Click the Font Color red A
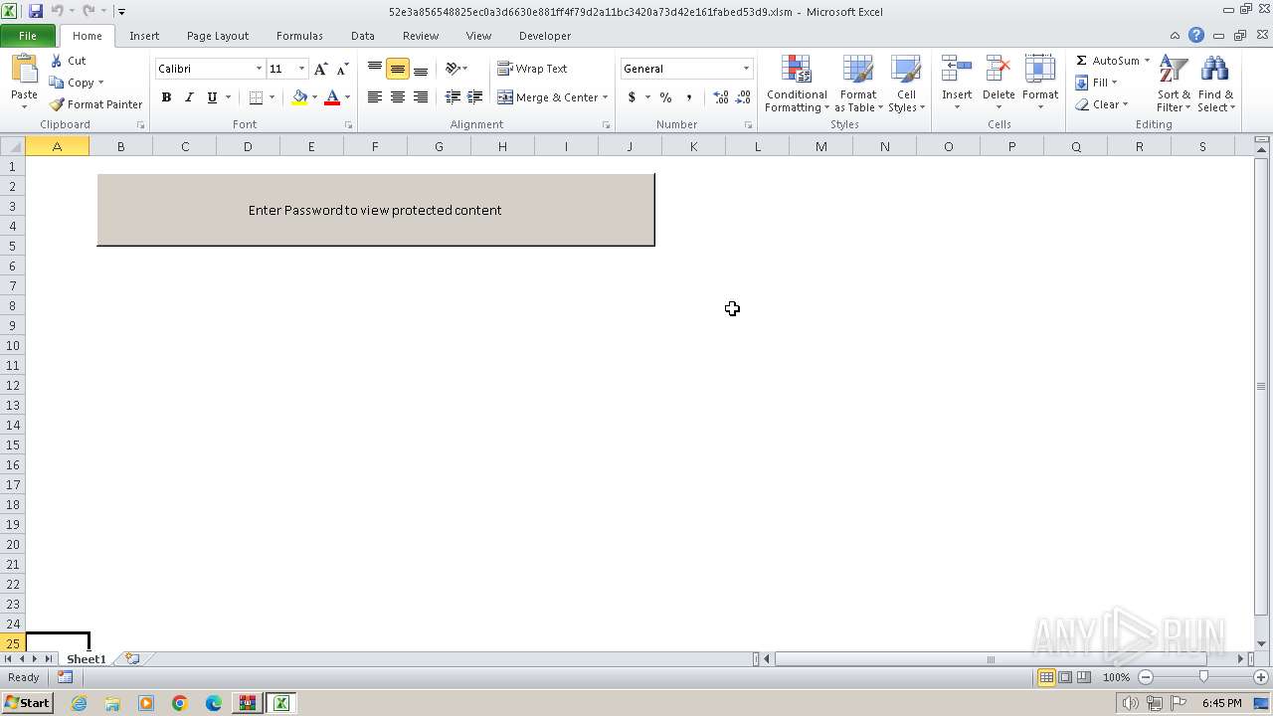The image size is (1273, 716). pyautogui.click(x=332, y=97)
